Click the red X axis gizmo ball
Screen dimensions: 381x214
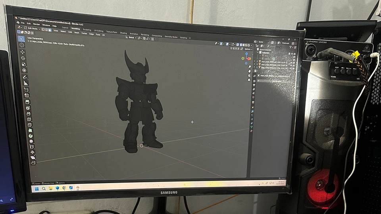[248, 59]
